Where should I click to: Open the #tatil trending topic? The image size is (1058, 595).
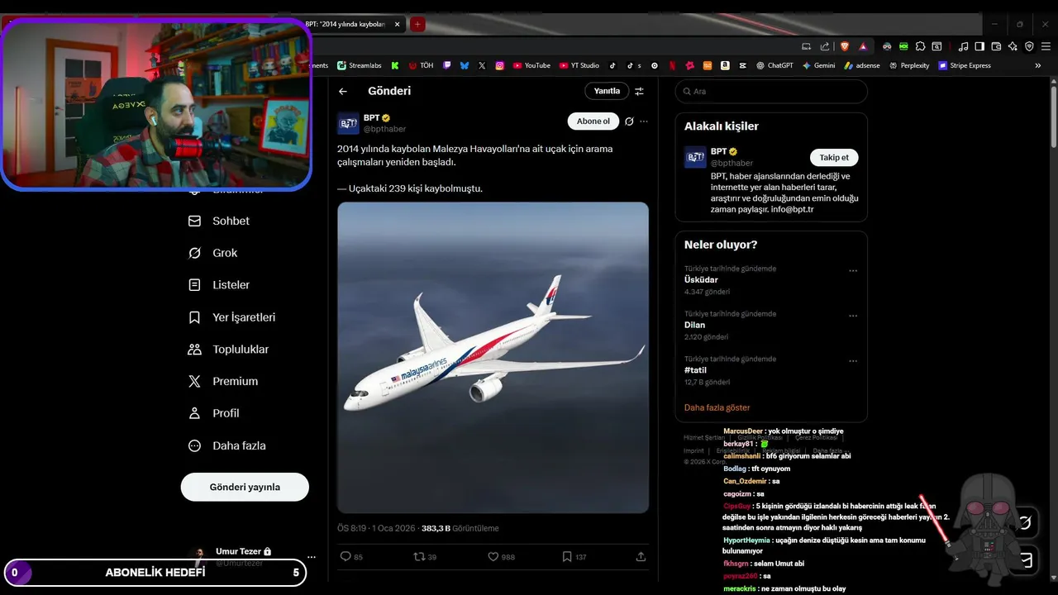pos(695,370)
